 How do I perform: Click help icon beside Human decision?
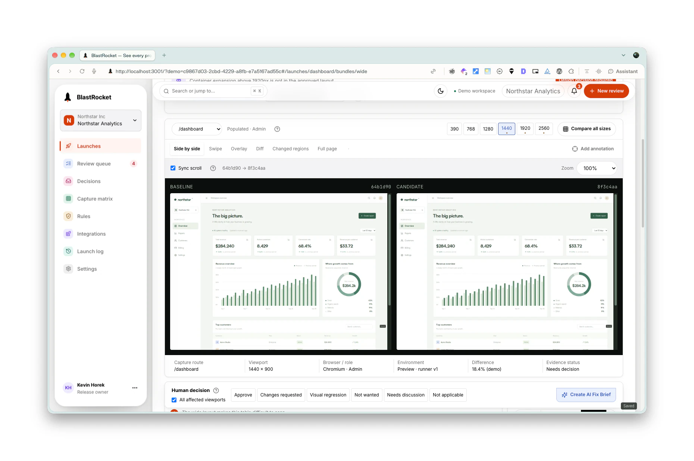pyautogui.click(x=216, y=391)
